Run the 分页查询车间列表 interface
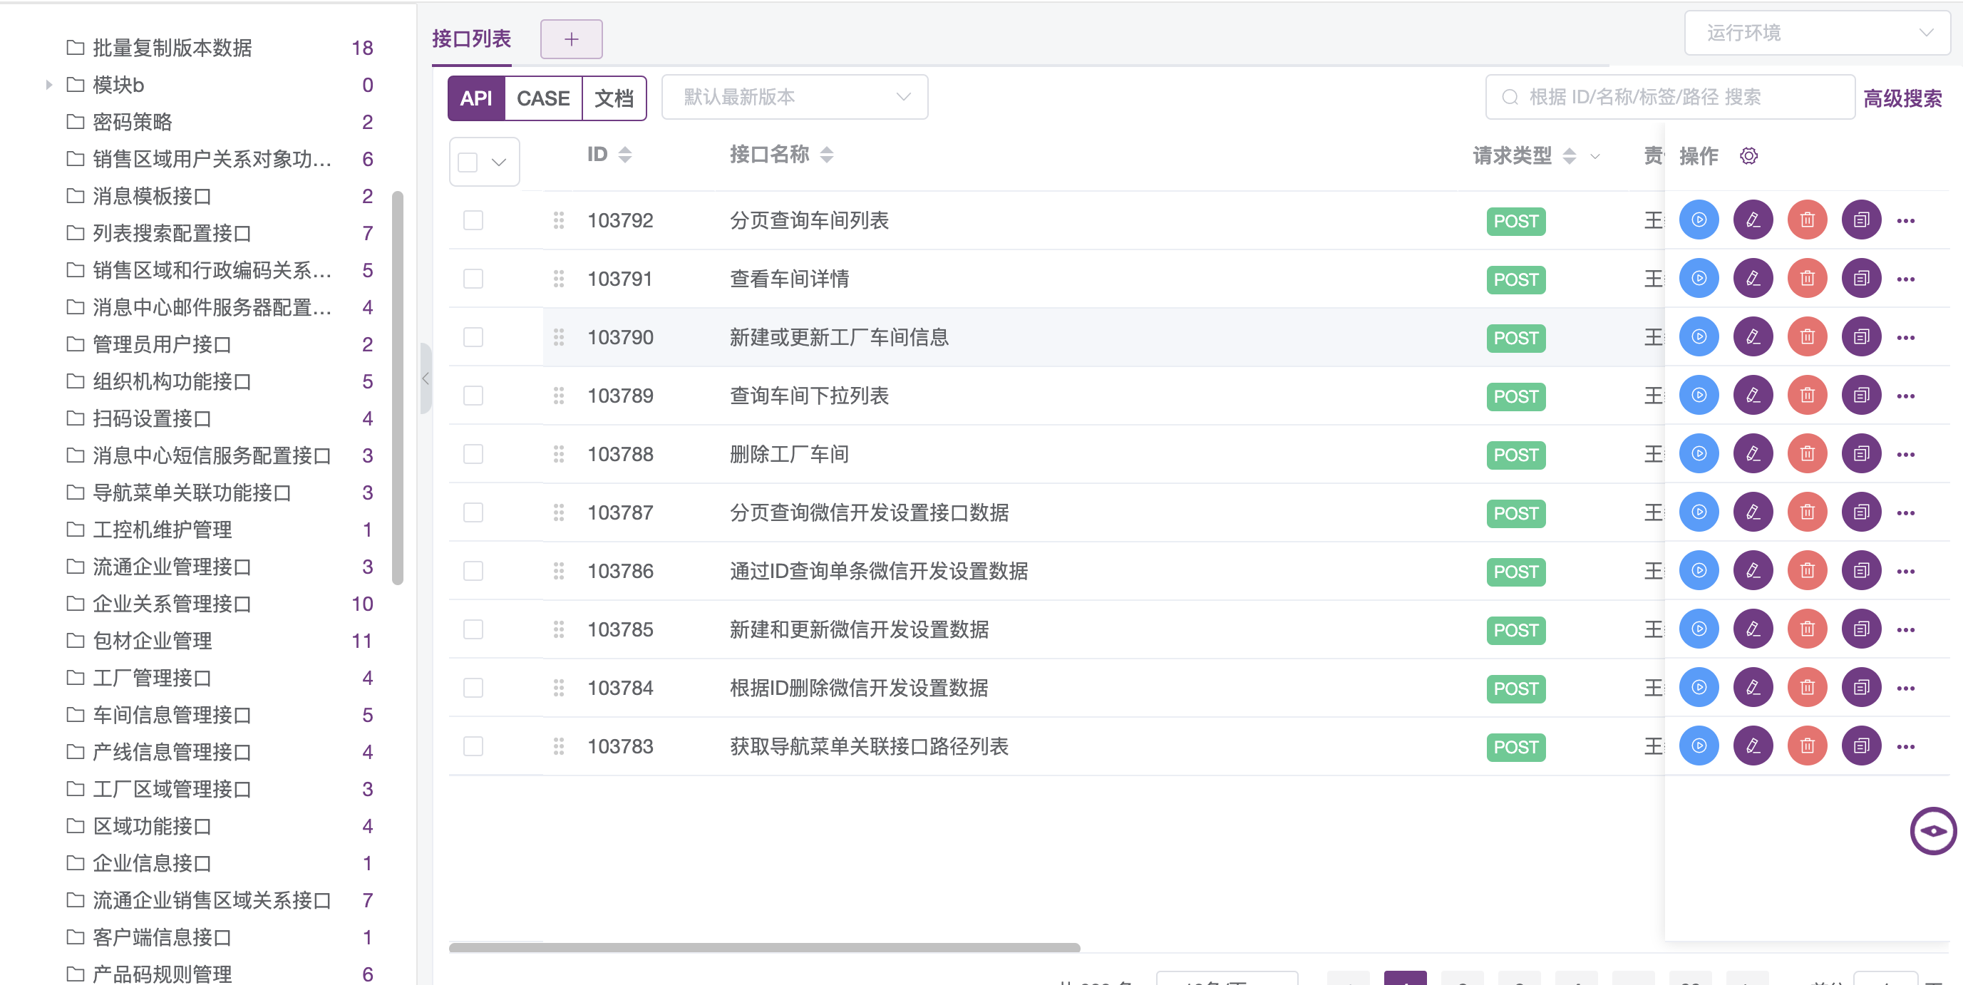 [x=1699, y=220]
